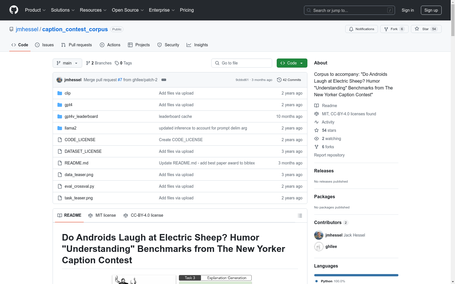Click the DATASET_LICENSE file icon

[60, 151]
